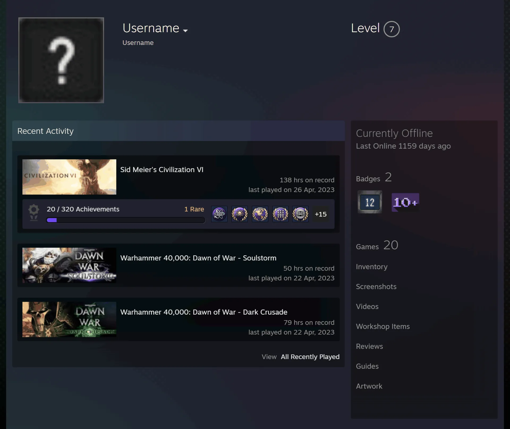Screen dimensions: 510x429
Task: Open the years of service 12 badge
Action: point(370,202)
